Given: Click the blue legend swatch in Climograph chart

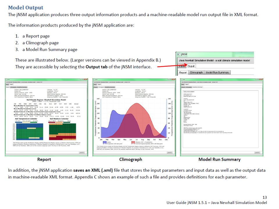Looking at the screenshot, I should (104, 142).
